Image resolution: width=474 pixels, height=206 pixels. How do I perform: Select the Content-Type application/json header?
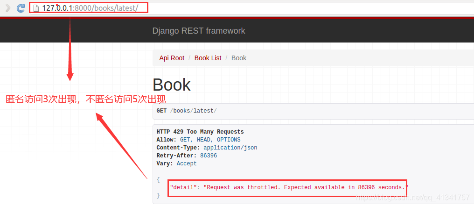coord(207,148)
